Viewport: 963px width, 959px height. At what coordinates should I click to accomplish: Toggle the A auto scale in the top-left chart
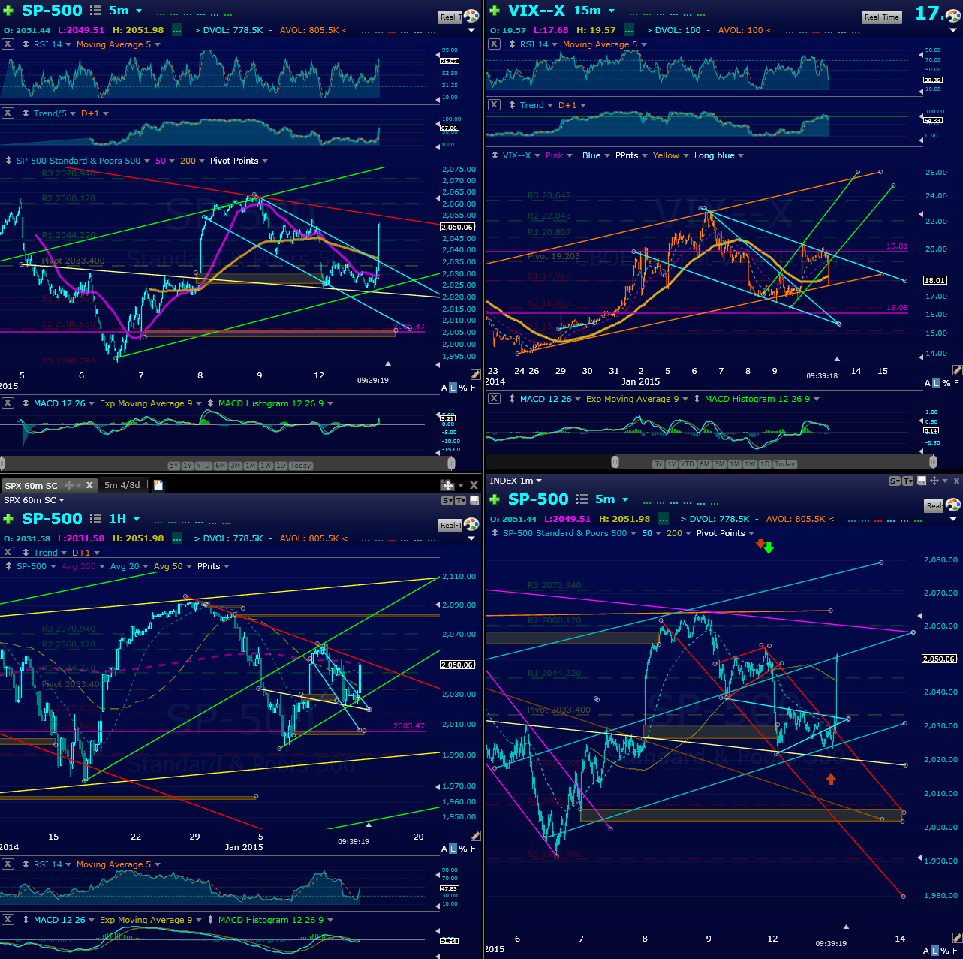point(444,388)
